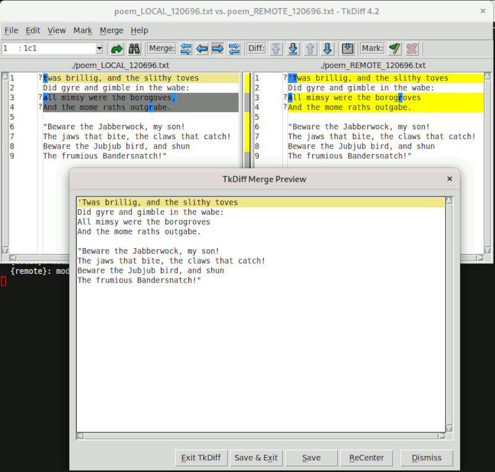Click the right pane vertical scrollbar down arrow
Image resolution: width=495 pixels, height=472 pixels.
pos(488,251)
